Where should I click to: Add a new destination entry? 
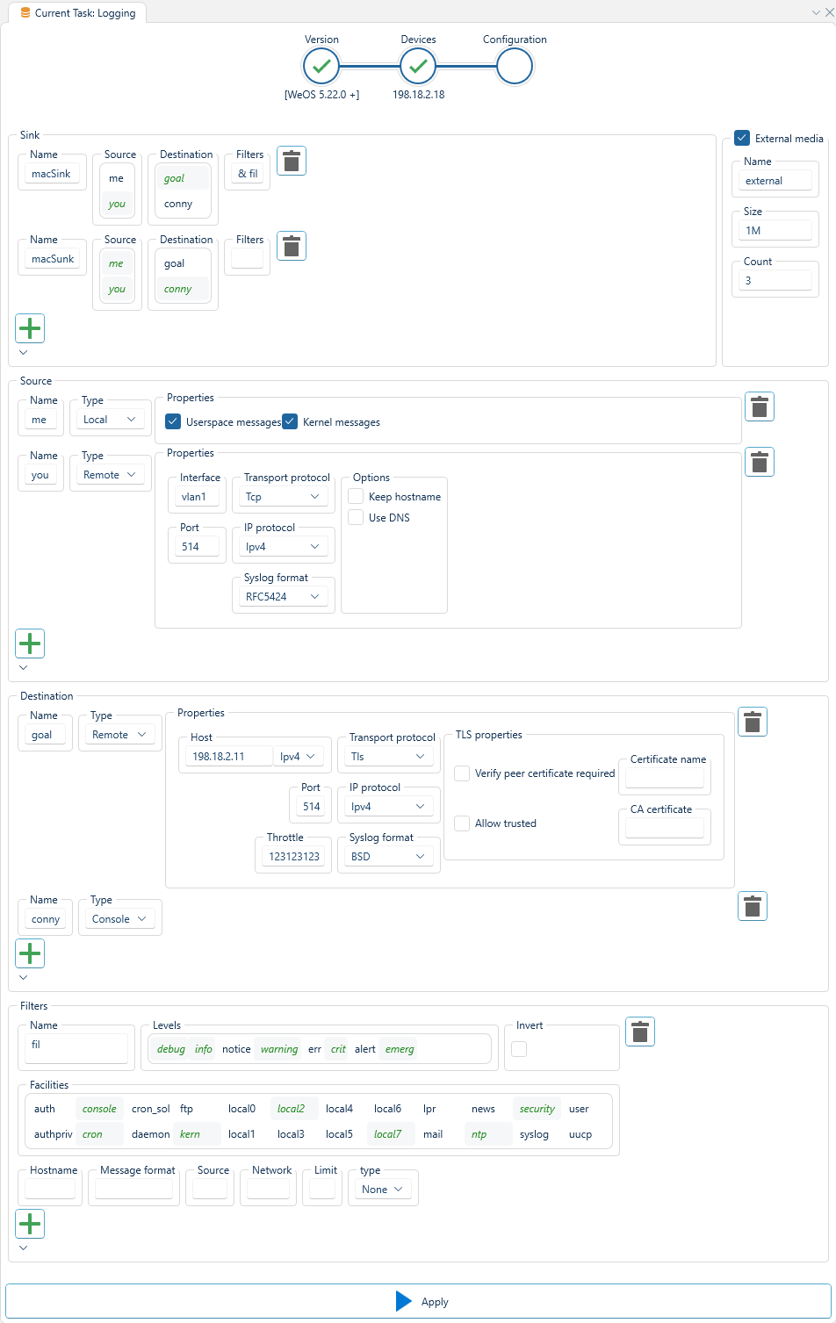[x=29, y=953]
